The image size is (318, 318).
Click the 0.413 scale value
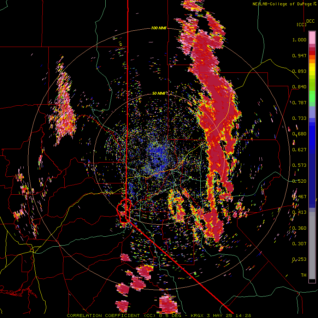[299, 212]
